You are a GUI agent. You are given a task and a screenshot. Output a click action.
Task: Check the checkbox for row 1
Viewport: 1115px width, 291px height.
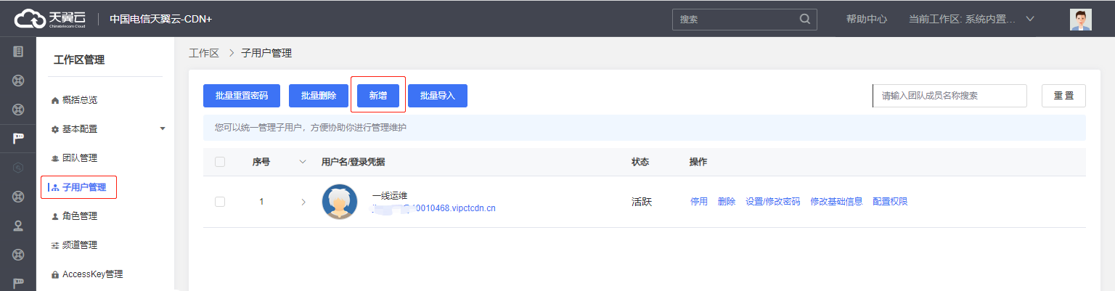click(x=220, y=202)
